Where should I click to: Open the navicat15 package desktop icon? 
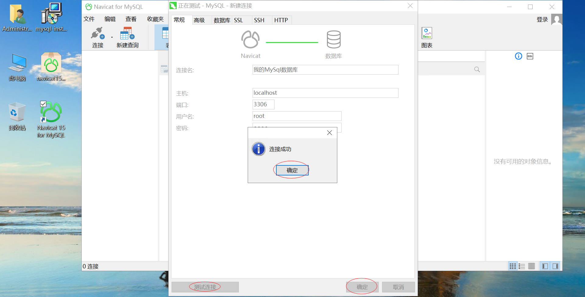51,67
